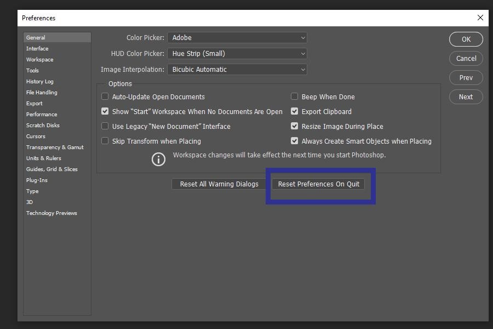Select Type preferences category
Image resolution: width=493 pixels, height=329 pixels.
(x=57, y=191)
